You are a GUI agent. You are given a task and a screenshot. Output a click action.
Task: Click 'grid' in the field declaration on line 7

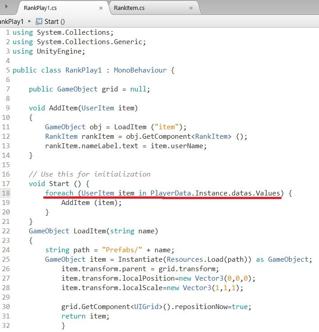pyautogui.click(x=110, y=89)
